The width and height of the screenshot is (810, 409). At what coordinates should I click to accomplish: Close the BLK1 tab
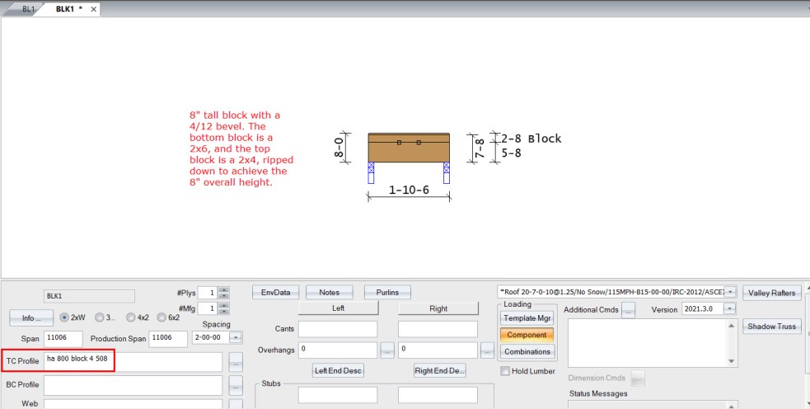[x=93, y=9]
